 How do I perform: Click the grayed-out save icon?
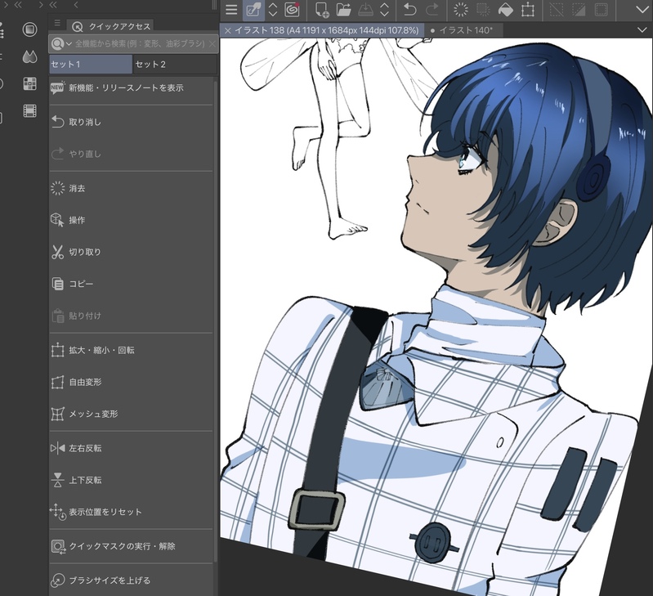(x=365, y=10)
